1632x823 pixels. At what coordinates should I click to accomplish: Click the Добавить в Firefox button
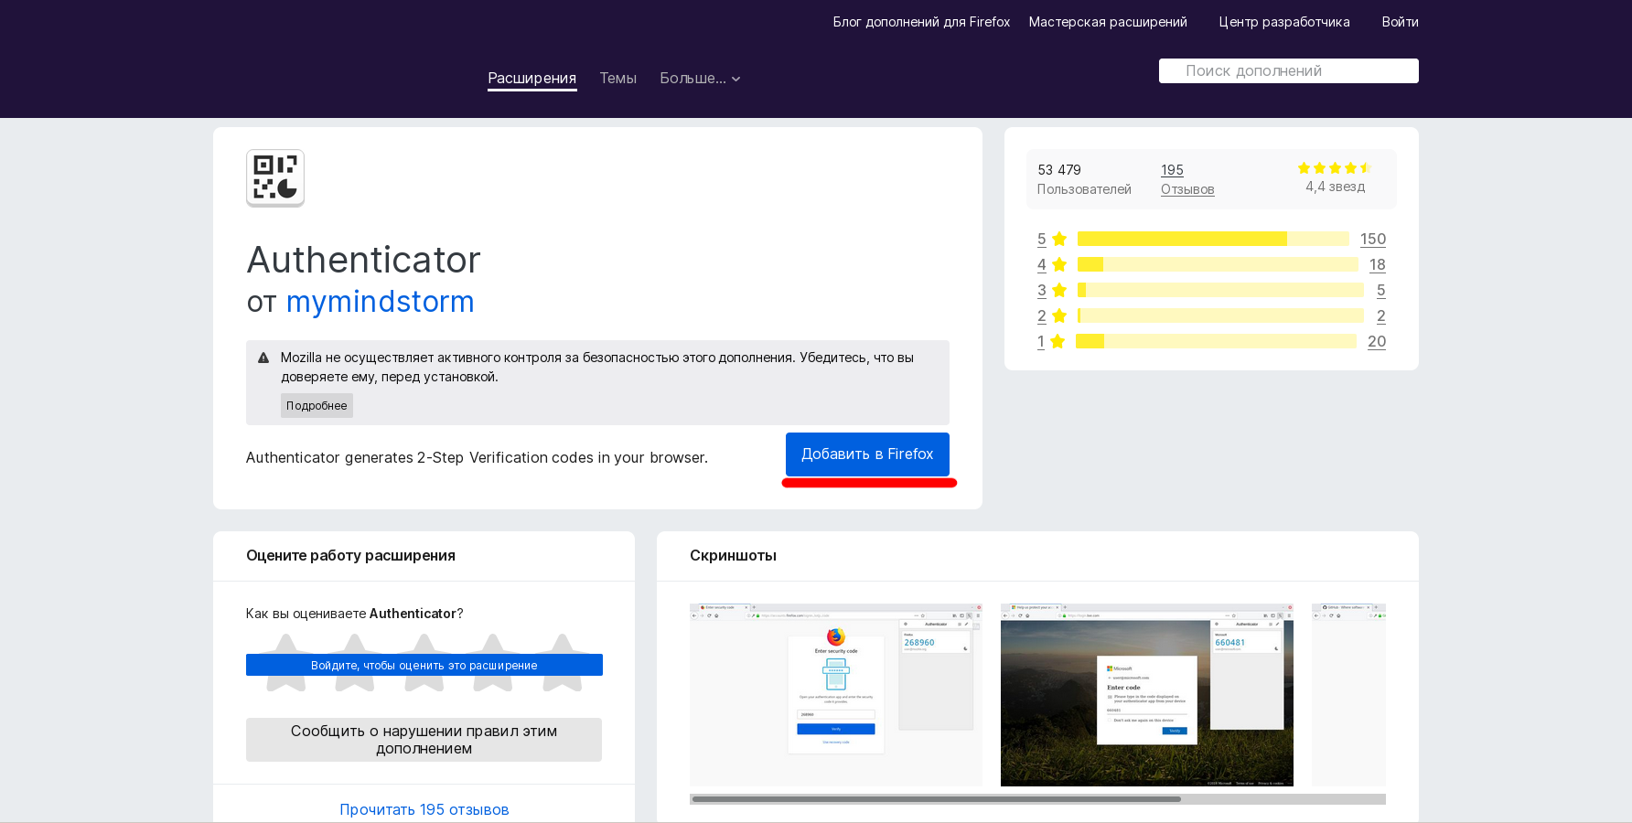tap(867, 454)
